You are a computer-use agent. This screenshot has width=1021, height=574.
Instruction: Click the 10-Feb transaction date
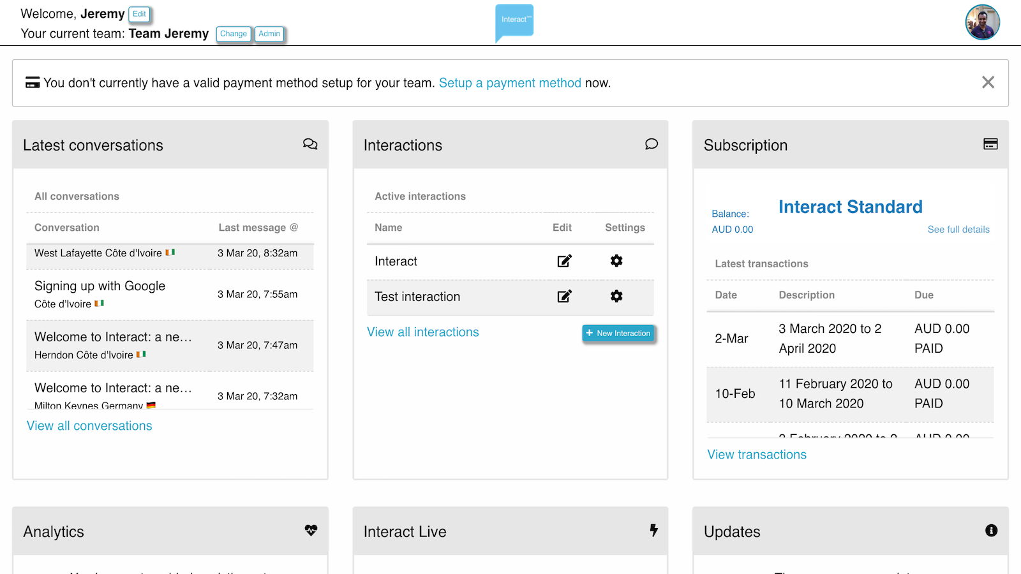coord(735,394)
